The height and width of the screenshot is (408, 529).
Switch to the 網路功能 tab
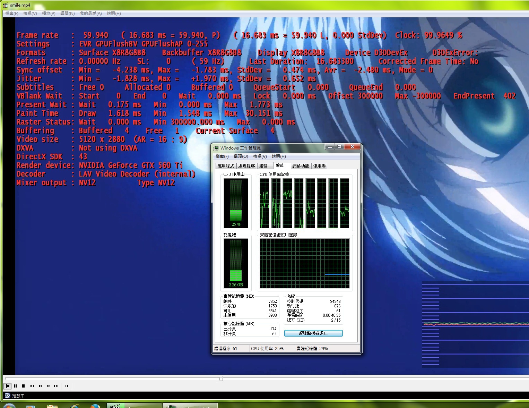pos(301,166)
